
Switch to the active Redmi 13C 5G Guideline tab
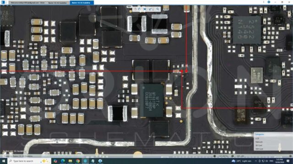81,3
